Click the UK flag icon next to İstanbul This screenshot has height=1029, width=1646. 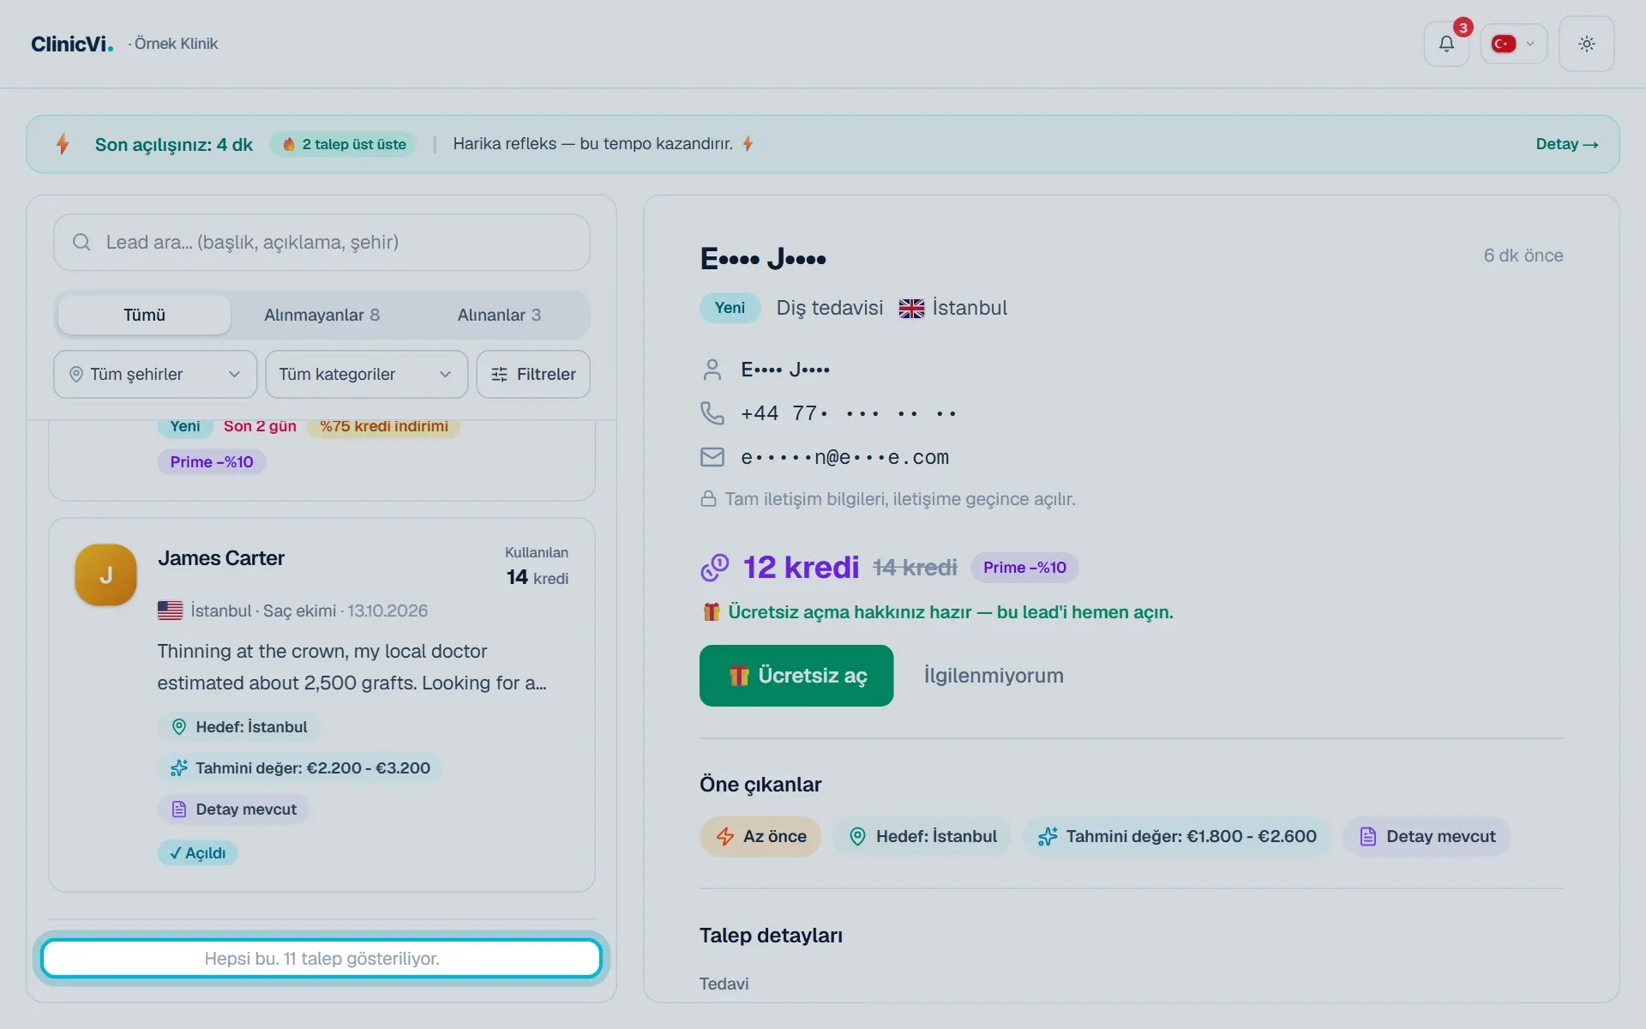tap(911, 309)
